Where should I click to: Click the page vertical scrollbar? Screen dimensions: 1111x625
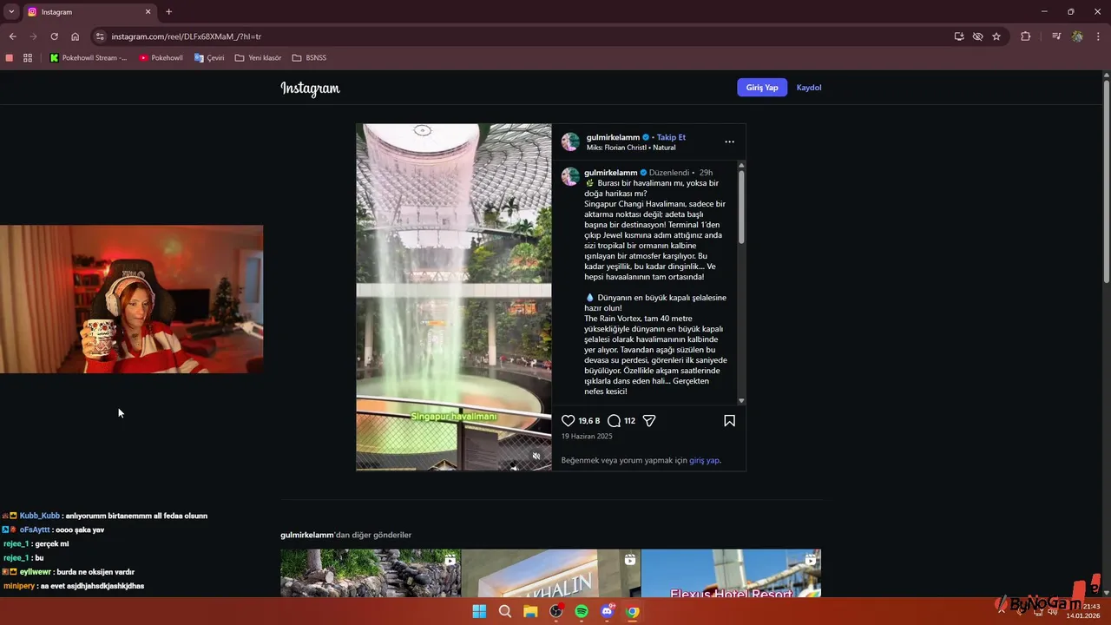pyautogui.click(x=1106, y=181)
